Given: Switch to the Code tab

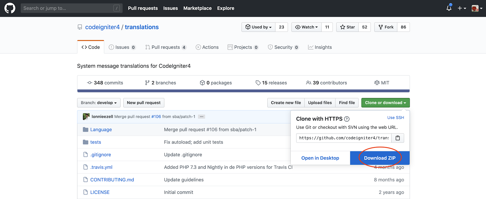Looking at the screenshot, I should coord(91,47).
